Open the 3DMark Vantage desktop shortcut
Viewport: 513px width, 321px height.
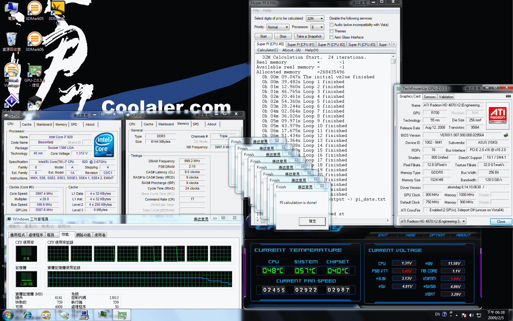coord(12,75)
